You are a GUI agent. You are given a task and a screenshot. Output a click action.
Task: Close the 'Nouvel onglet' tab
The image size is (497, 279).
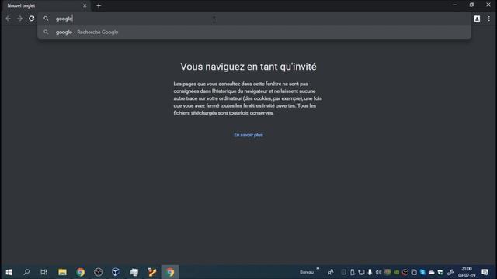pos(85,5)
